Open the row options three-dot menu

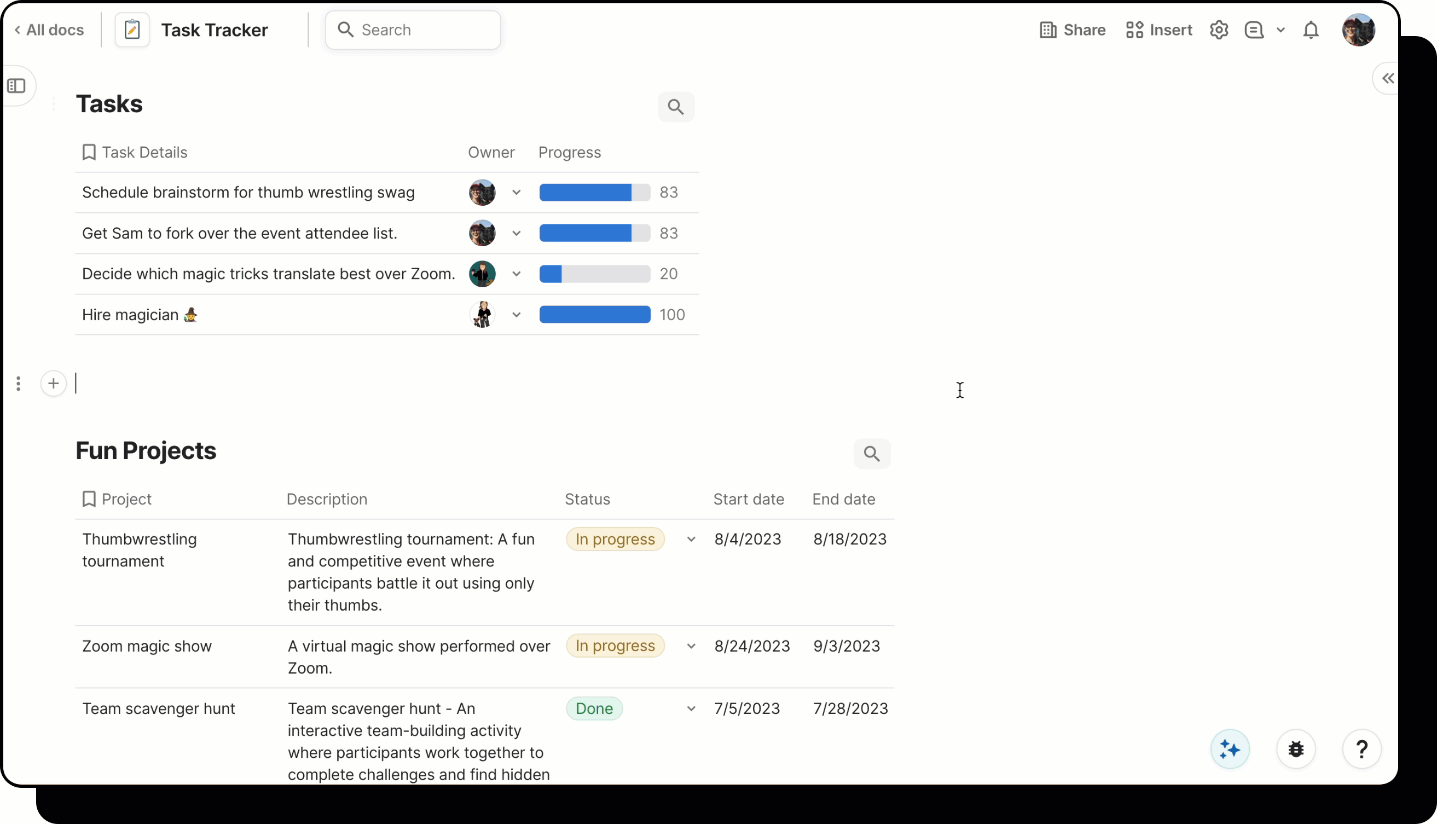click(19, 383)
